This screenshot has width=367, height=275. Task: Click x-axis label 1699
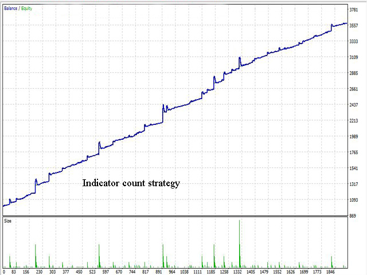(304, 272)
